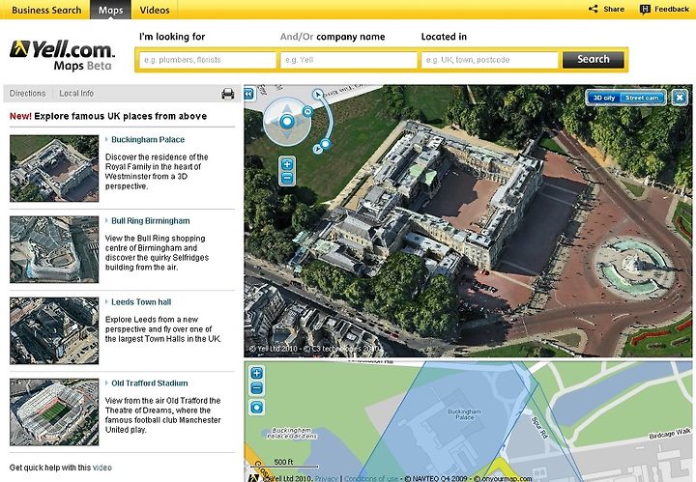This screenshot has height=482, width=696.
Task: Open the Business Search tab
Action: click(x=46, y=10)
